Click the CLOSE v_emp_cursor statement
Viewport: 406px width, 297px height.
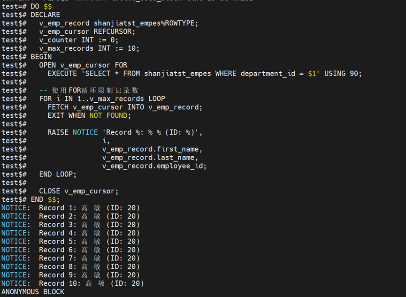tap(79, 191)
